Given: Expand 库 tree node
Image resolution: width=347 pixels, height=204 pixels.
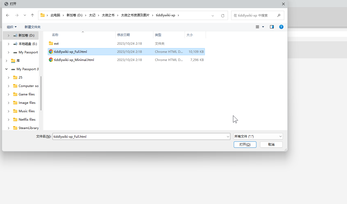Looking at the screenshot, I should [7, 61].
